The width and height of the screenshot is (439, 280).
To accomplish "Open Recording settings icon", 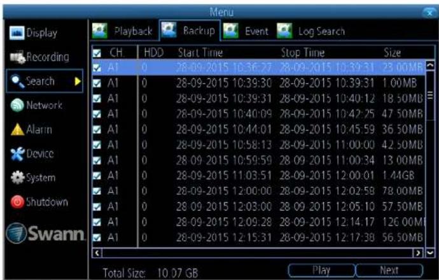I will pyautogui.click(x=17, y=57).
